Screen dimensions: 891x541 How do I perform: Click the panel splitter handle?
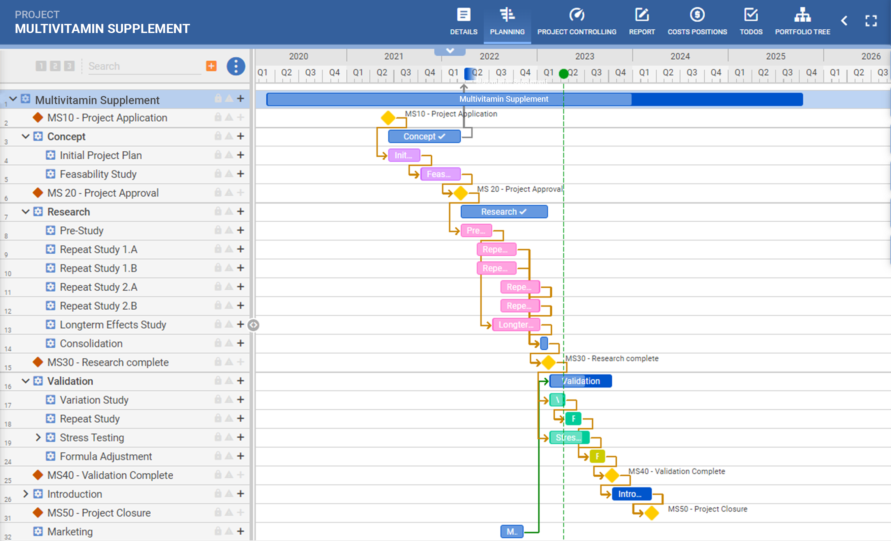pyautogui.click(x=253, y=325)
